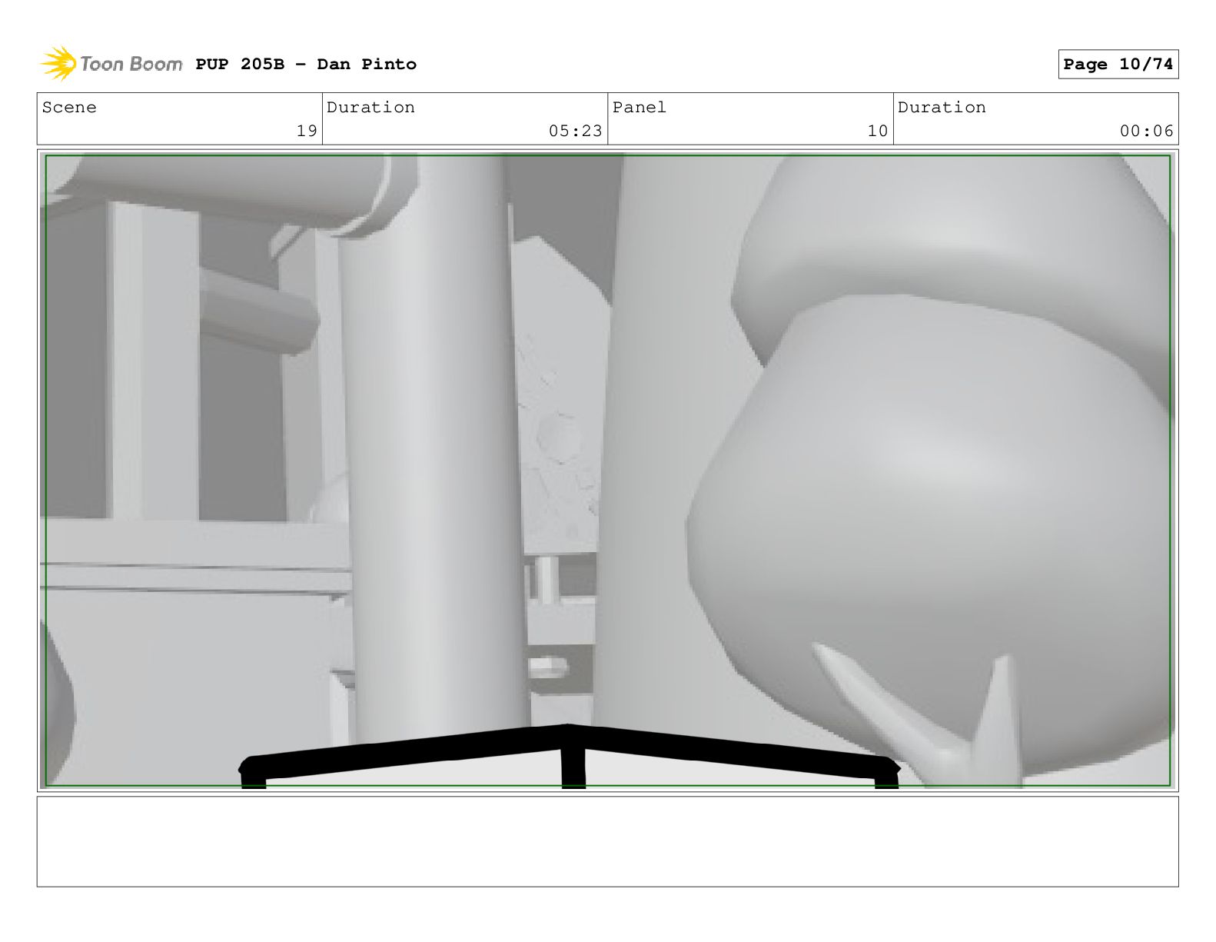The height and width of the screenshot is (942, 1216).
Task: Select the scene duration value '05:23'
Action: 576,131
